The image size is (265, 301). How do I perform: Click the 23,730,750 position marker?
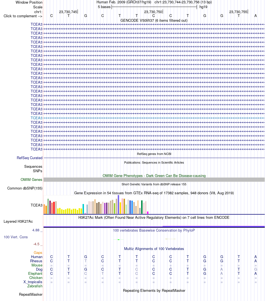(153, 12)
